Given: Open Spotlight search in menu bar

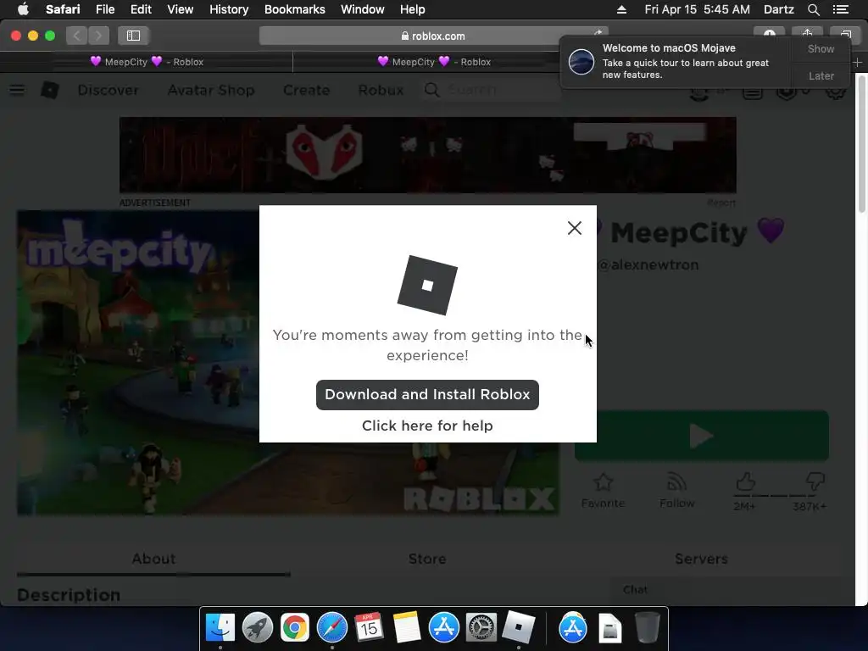Looking at the screenshot, I should click(x=813, y=9).
